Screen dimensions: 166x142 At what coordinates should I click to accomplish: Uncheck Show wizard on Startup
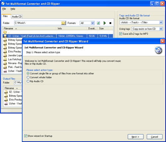[26, 136]
